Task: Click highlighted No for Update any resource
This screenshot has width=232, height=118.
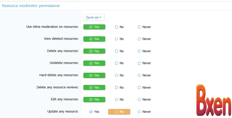Action: 119,112
